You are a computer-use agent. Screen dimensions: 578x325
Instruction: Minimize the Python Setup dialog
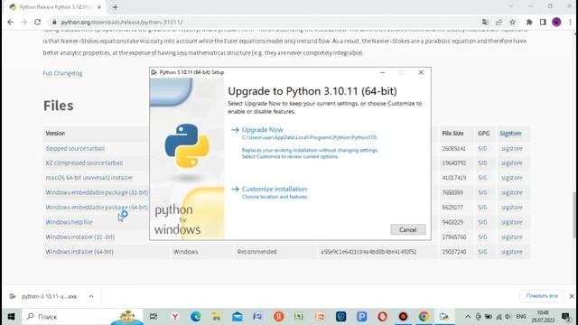(383, 72)
